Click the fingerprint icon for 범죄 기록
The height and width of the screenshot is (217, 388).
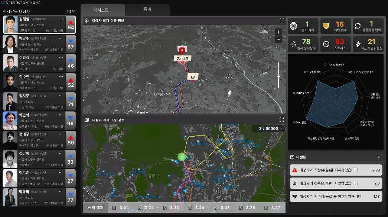(x=293, y=26)
